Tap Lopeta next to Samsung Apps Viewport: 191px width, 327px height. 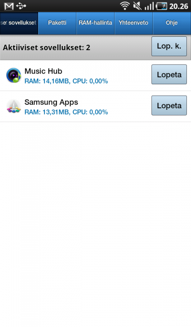(x=169, y=106)
